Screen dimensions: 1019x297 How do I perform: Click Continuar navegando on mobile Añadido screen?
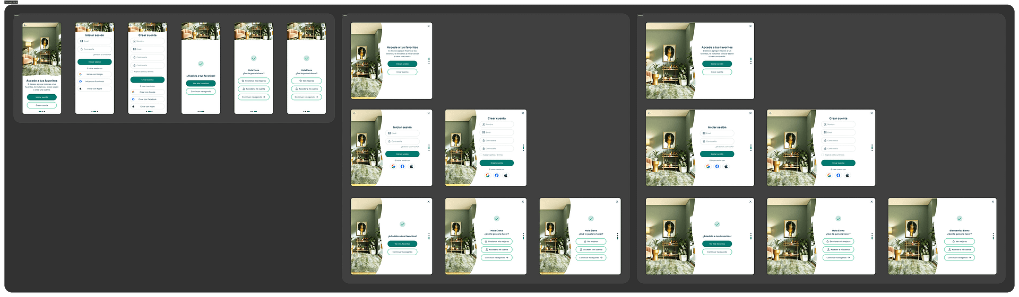201,92
